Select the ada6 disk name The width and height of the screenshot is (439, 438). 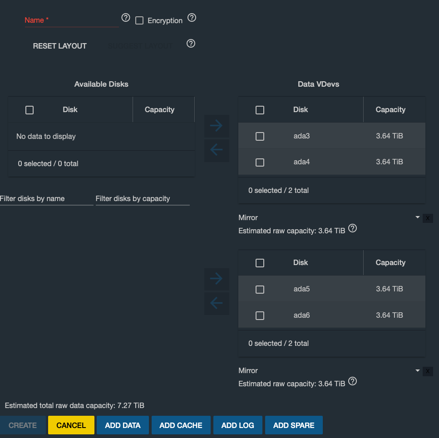point(301,315)
